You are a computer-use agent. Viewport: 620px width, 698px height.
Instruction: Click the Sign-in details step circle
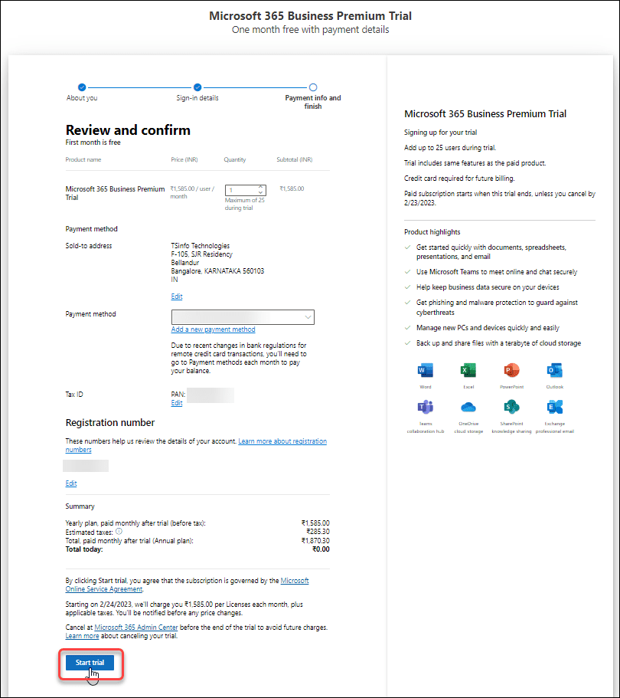click(197, 87)
